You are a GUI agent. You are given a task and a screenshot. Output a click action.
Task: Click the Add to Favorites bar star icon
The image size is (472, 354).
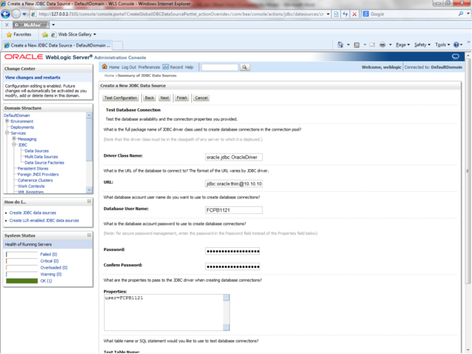tap(45, 34)
